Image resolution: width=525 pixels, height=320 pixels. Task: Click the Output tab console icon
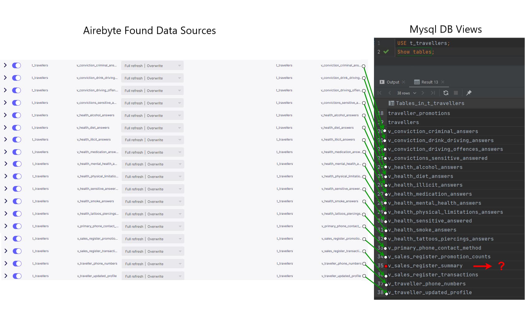(x=382, y=82)
